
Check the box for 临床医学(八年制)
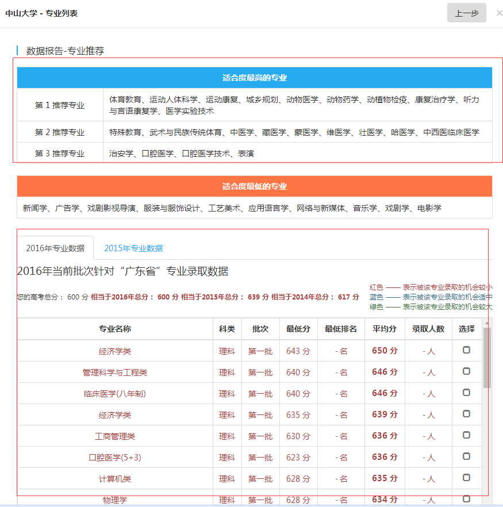(466, 393)
